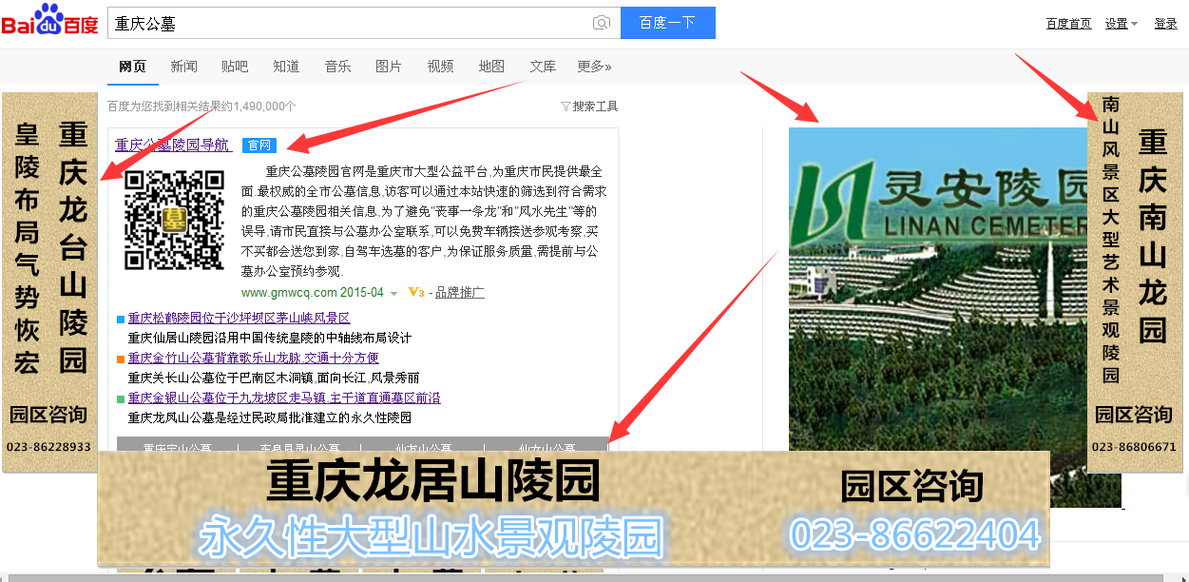Expand the 更多» menu
This screenshot has width=1189, height=582.
point(594,67)
